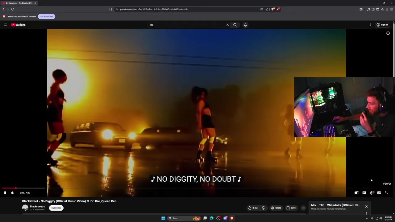Image resolution: width=395 pixels, height=222 pixels.
Task: Open Brave playlist music note icon
Action: click(368, 9)
